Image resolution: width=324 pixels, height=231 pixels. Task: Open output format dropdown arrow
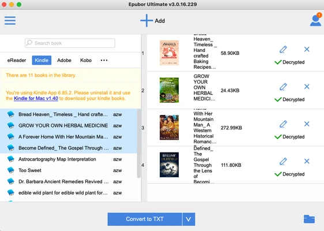click(189, 219)
